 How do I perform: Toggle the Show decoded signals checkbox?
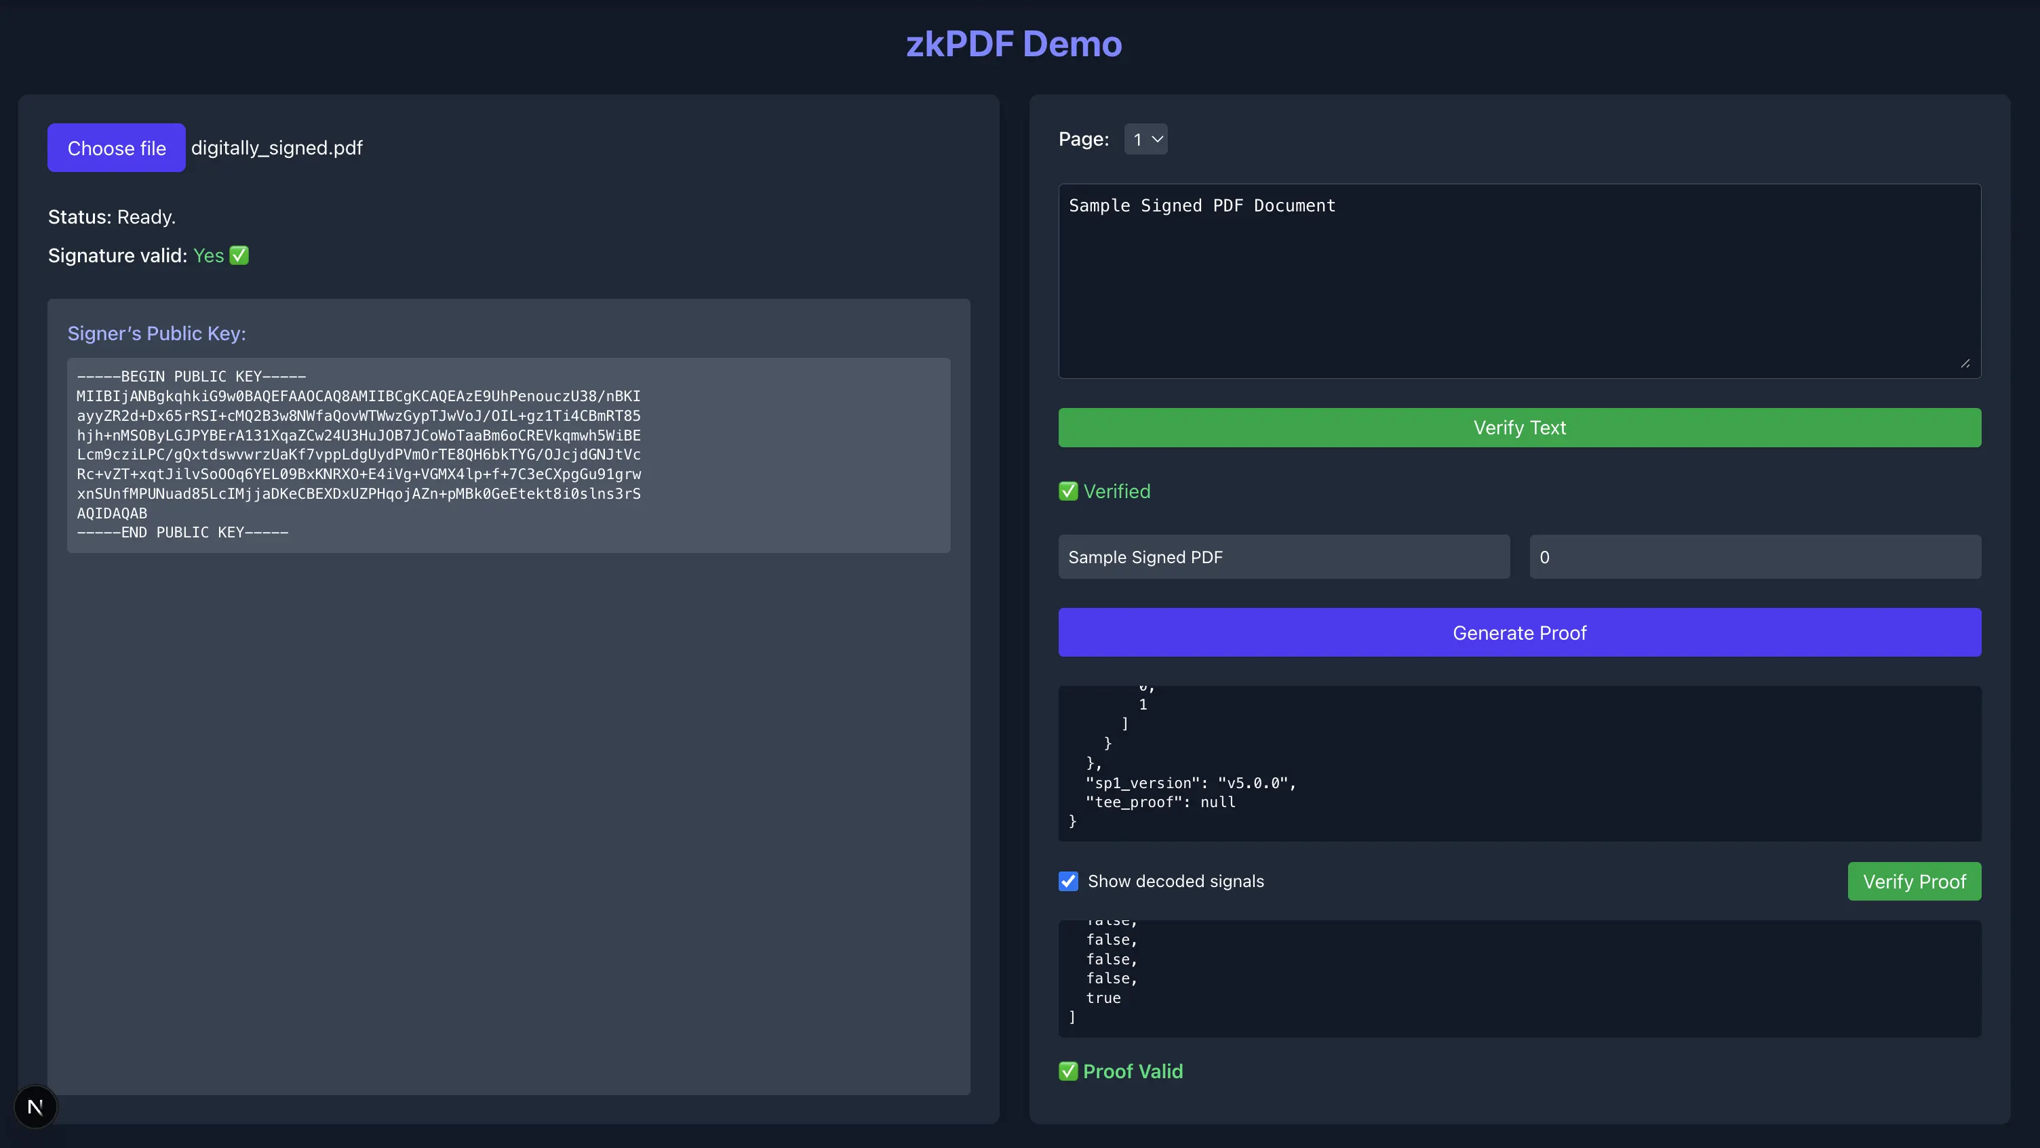pos(1067,880)
